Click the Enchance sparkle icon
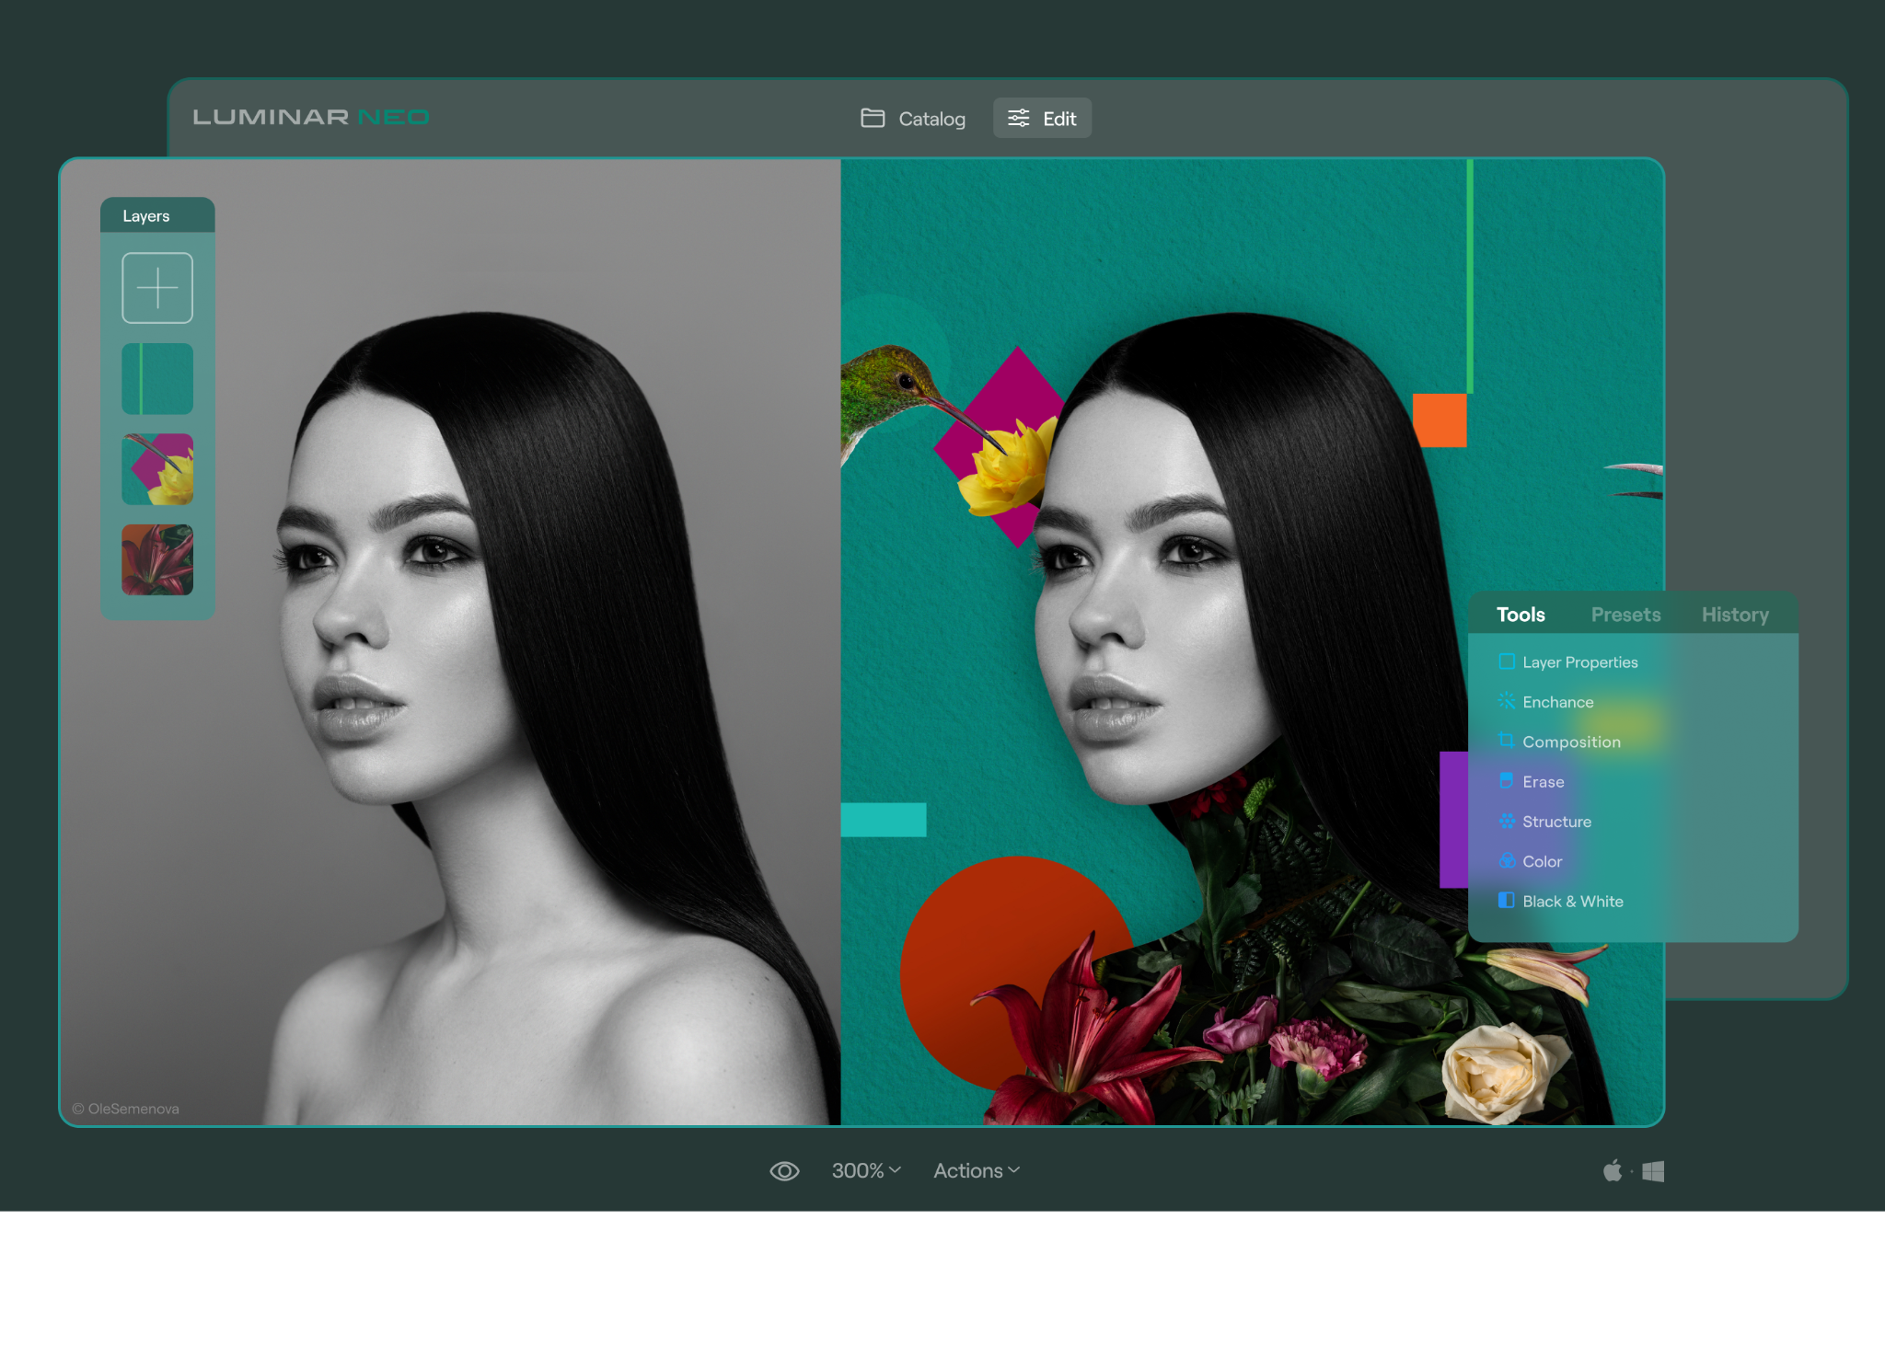Viewport: 1885px width, 1369px height. click(x=1507, y=701)
